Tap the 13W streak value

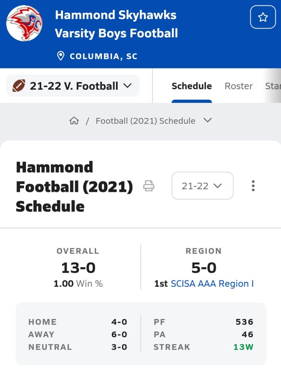[x=243, y=347]
